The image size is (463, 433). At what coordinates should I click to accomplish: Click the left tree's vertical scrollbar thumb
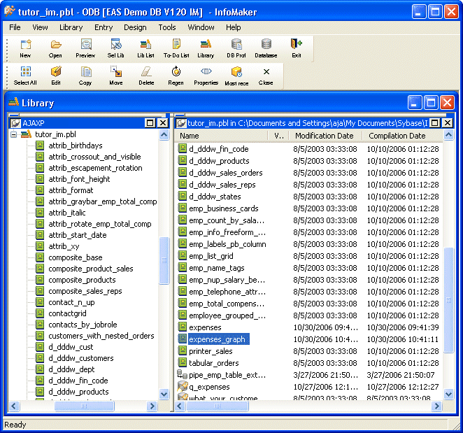164,260
